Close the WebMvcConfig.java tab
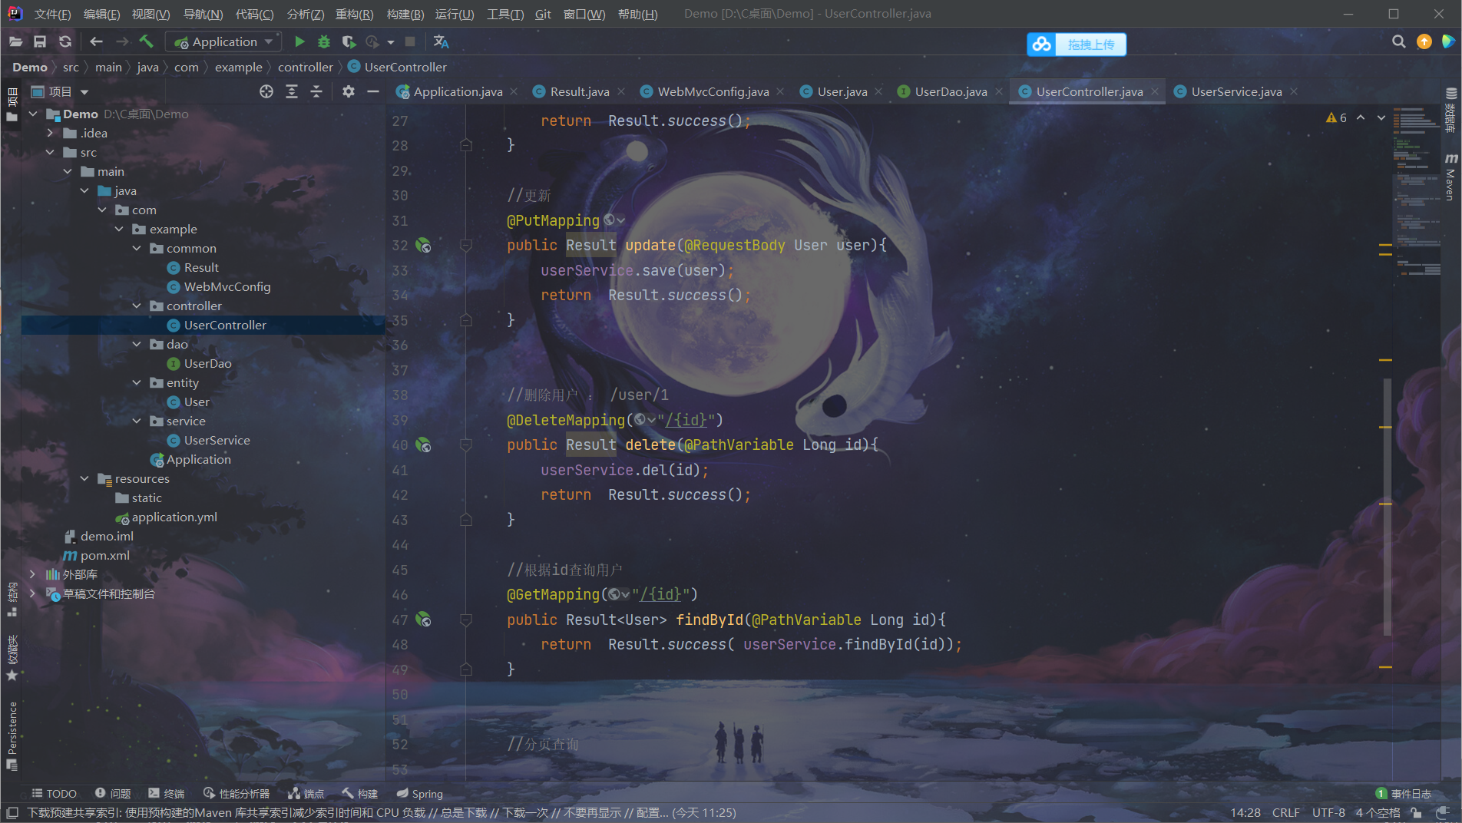 coord(780,91)
